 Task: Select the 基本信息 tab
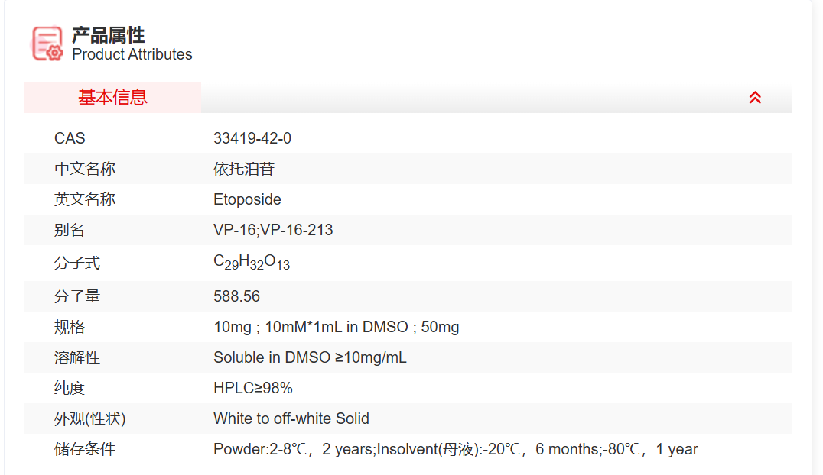pos(112,98)
